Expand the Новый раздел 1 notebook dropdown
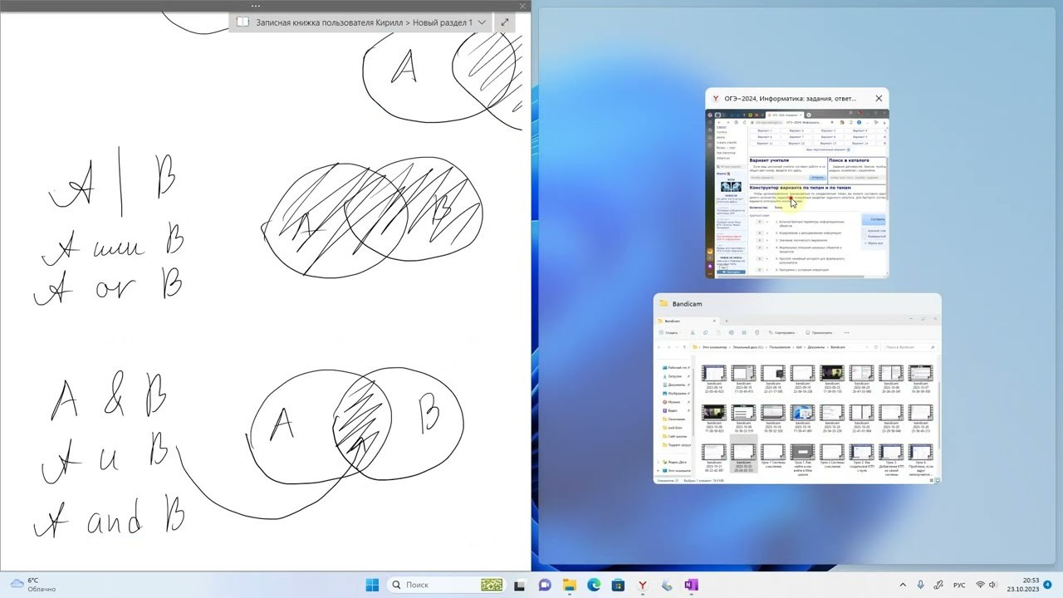This screenshot has width=1063, height=598. (482, 22)
